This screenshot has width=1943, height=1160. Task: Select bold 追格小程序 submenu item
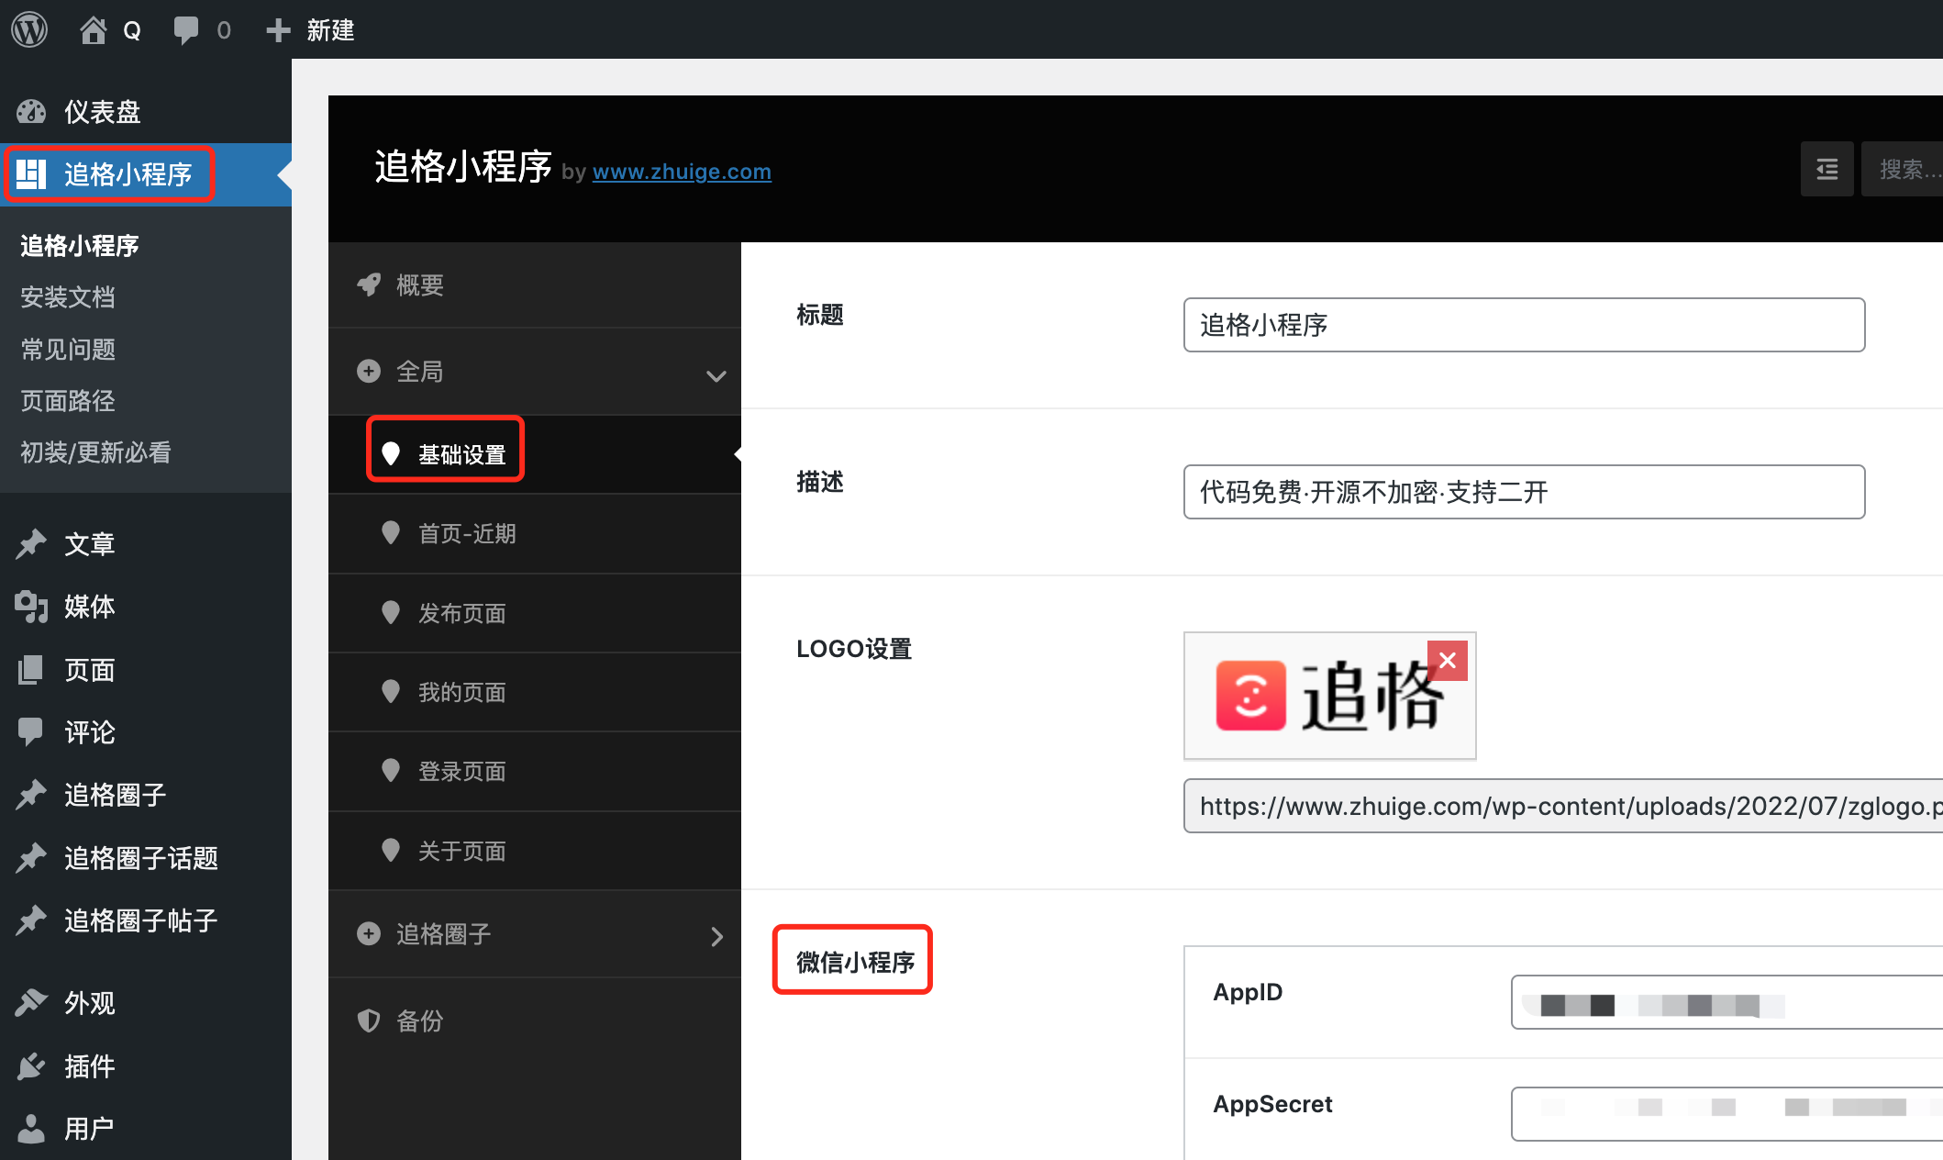coord(80,246)
